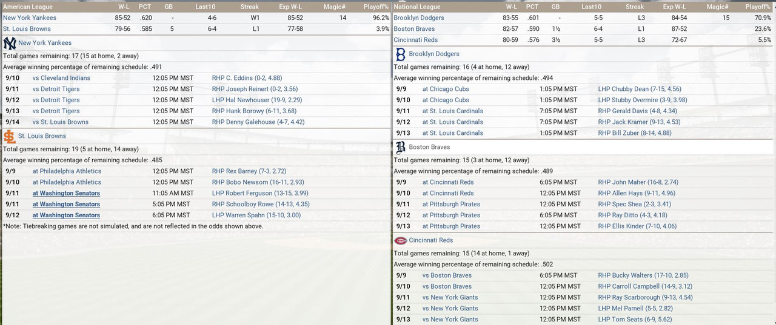Viewport: 776px width, 325px height.
Task: Open vs Detroit Tigers 9/13 game
Action: click(56, 111)
